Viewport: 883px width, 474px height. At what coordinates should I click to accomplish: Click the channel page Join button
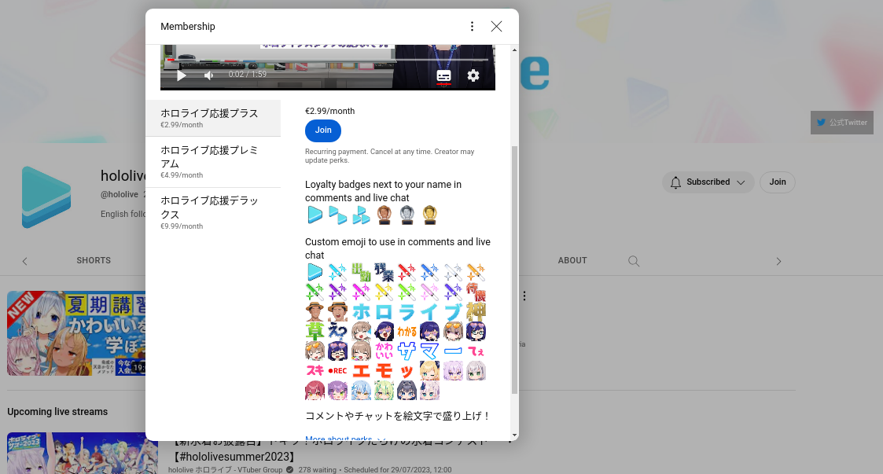[x=777, y=182]
